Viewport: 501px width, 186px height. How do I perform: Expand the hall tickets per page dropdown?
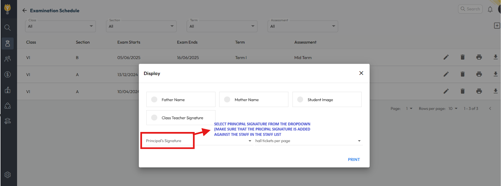[x=308, y=141]
